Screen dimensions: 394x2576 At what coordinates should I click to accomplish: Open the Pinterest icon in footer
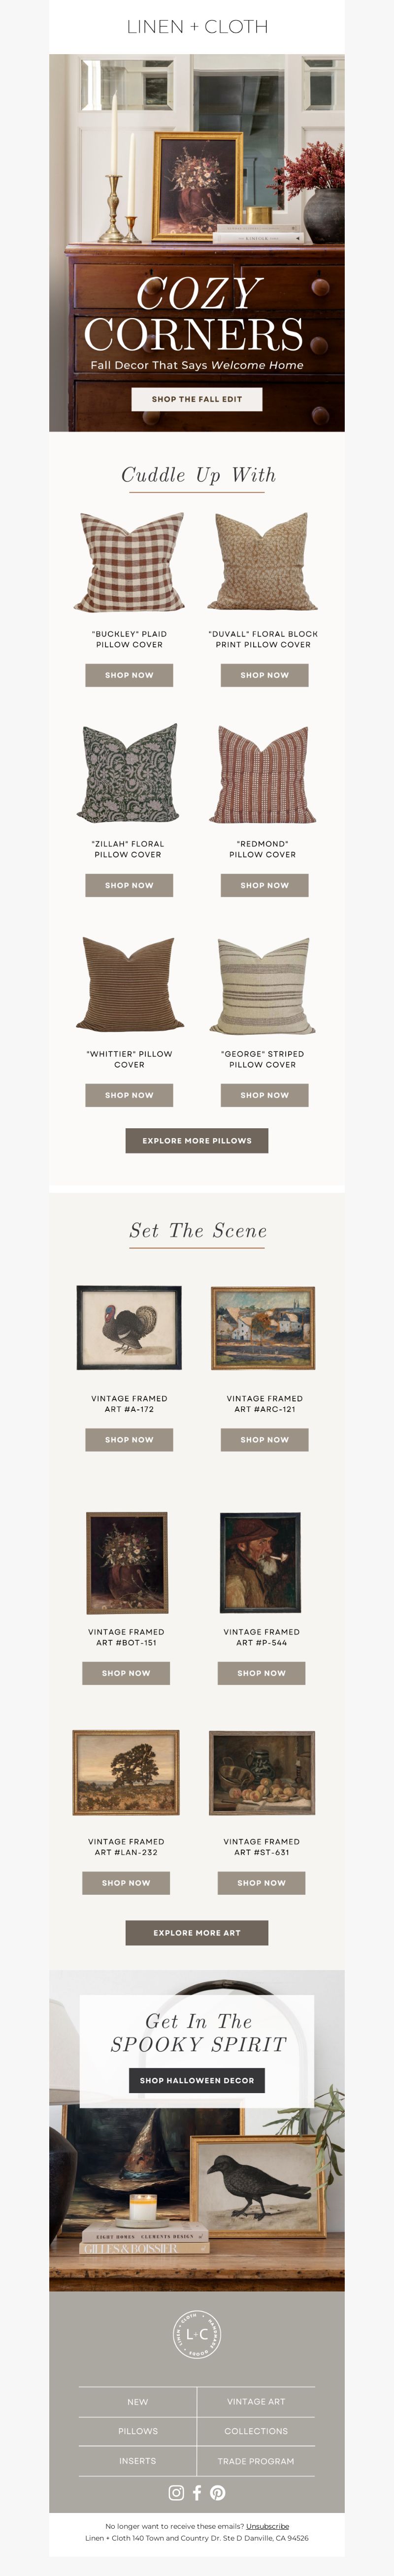pyautogui.click(x=217, y=2492)
